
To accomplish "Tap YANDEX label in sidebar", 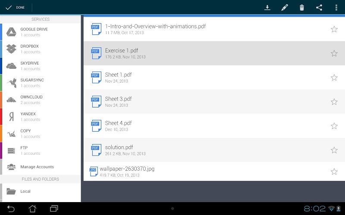I will [x=28, y=114].
